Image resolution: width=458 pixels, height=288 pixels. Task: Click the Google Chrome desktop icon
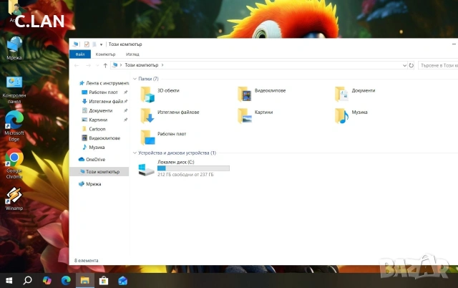[14, 164]
